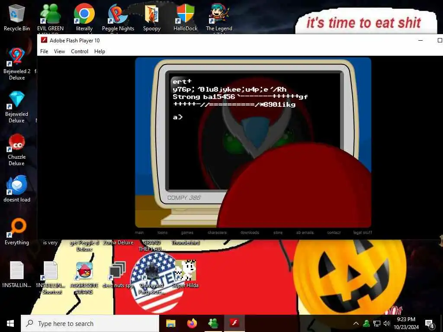Open the volume speaker tray icon
This screenshot has height=332, width=443.
pos(386,323)
